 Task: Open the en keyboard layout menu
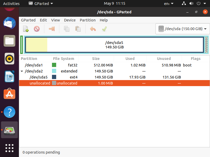pos(169,4)
